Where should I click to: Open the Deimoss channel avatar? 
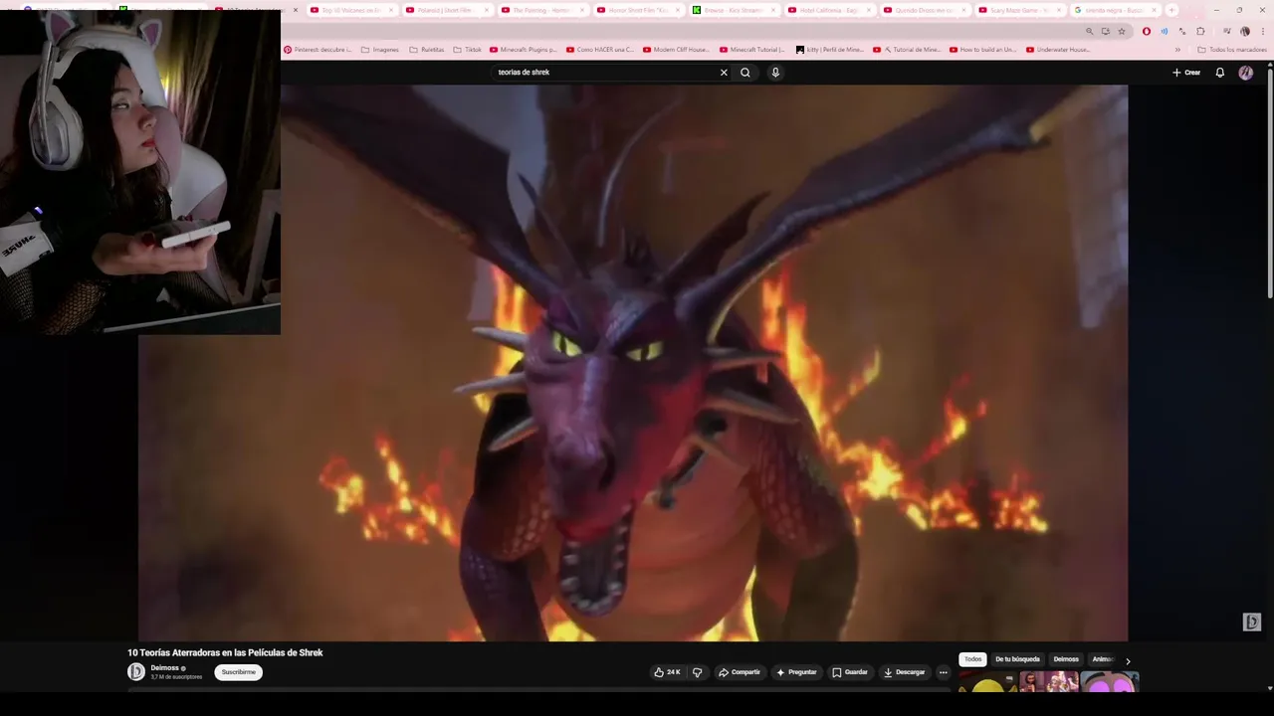click(136, 672)
